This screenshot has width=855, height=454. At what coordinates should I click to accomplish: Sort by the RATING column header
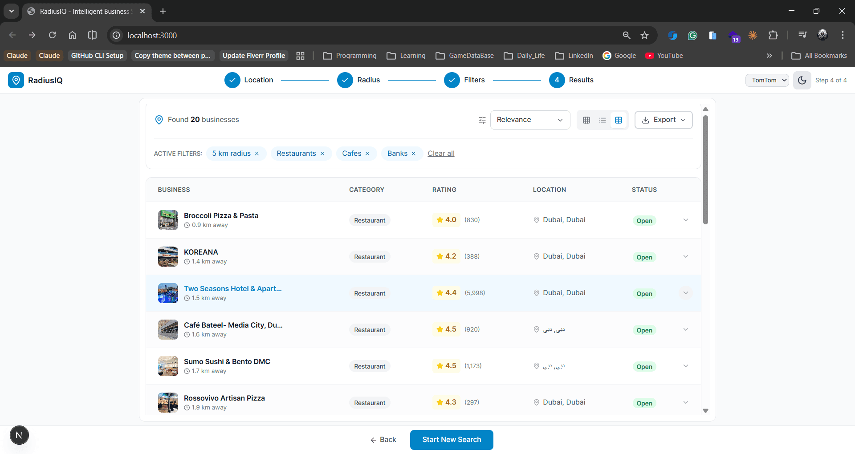pos(444,190)
